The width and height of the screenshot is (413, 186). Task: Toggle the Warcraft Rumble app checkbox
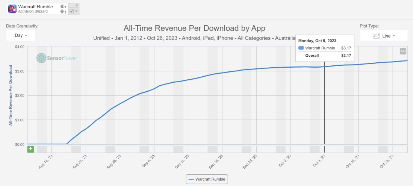coord(71,11)
